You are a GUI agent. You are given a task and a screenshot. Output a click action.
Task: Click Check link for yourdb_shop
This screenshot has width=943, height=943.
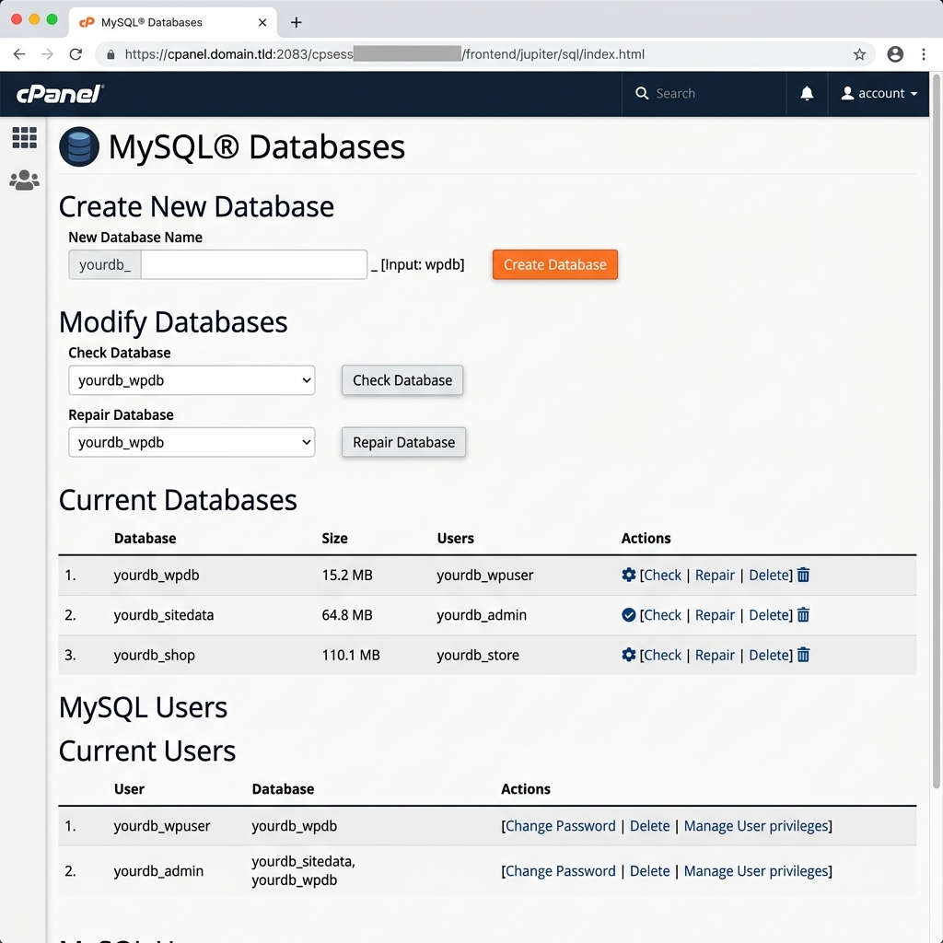663,655
